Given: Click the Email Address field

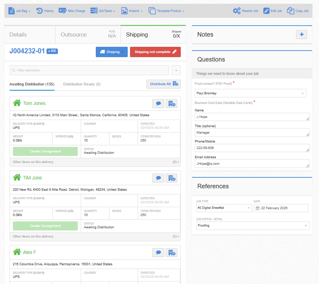Looking at the screenshot, I should [252, 164].
